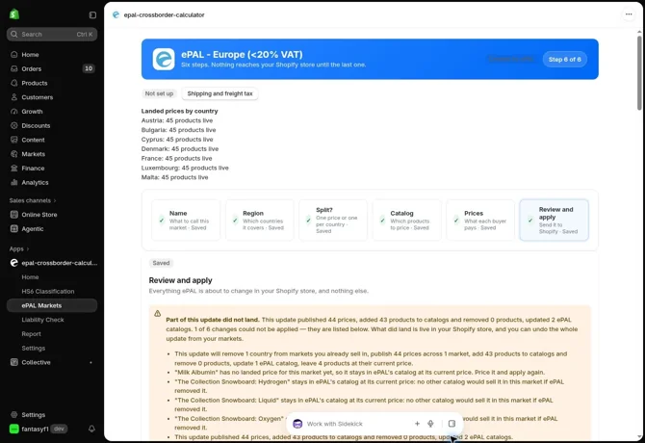Click text 'Bulgaria: 45 products live'
This screenshot has width=645, height=443.
tap(178, 130)
